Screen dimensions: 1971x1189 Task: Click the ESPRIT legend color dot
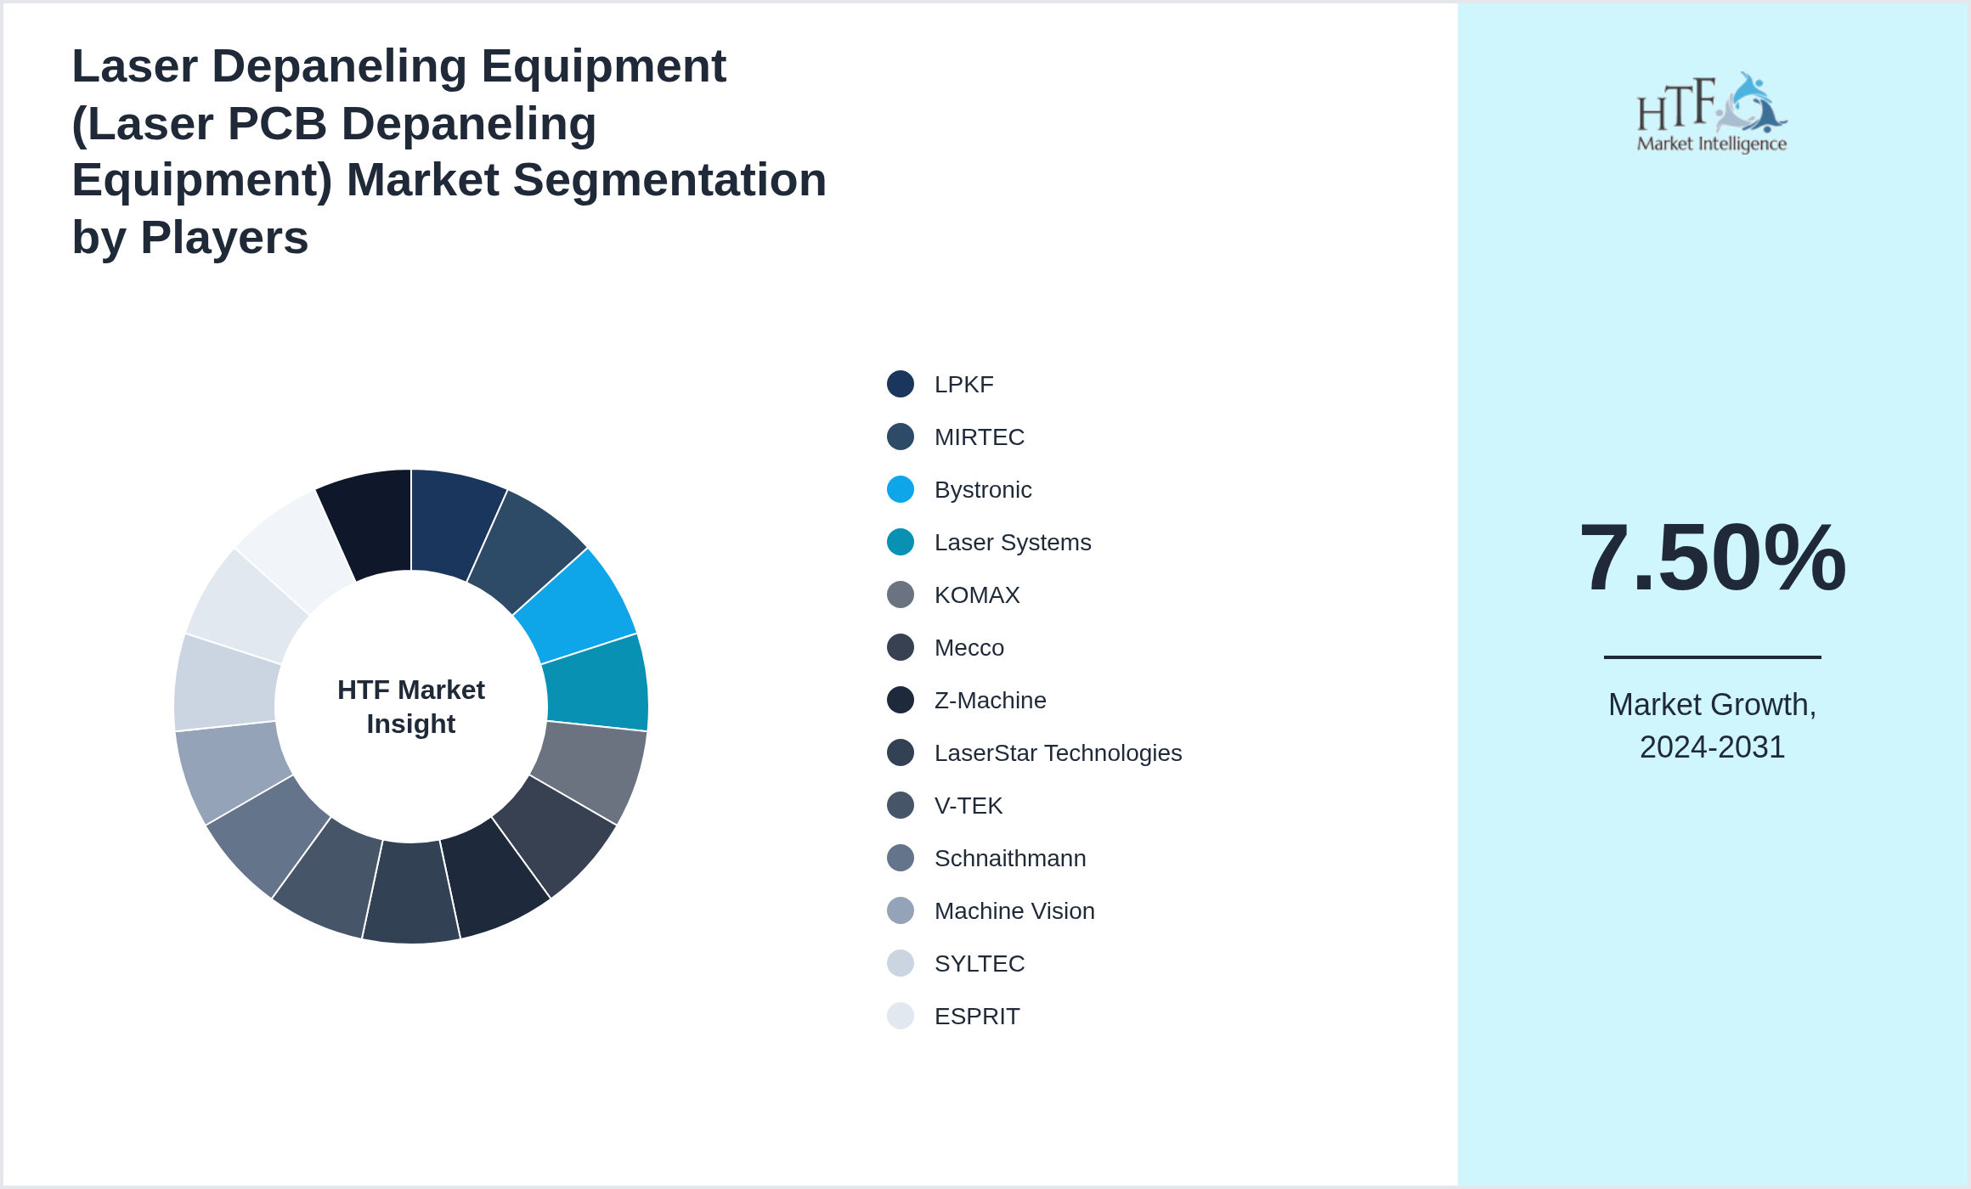[901, 1016]
